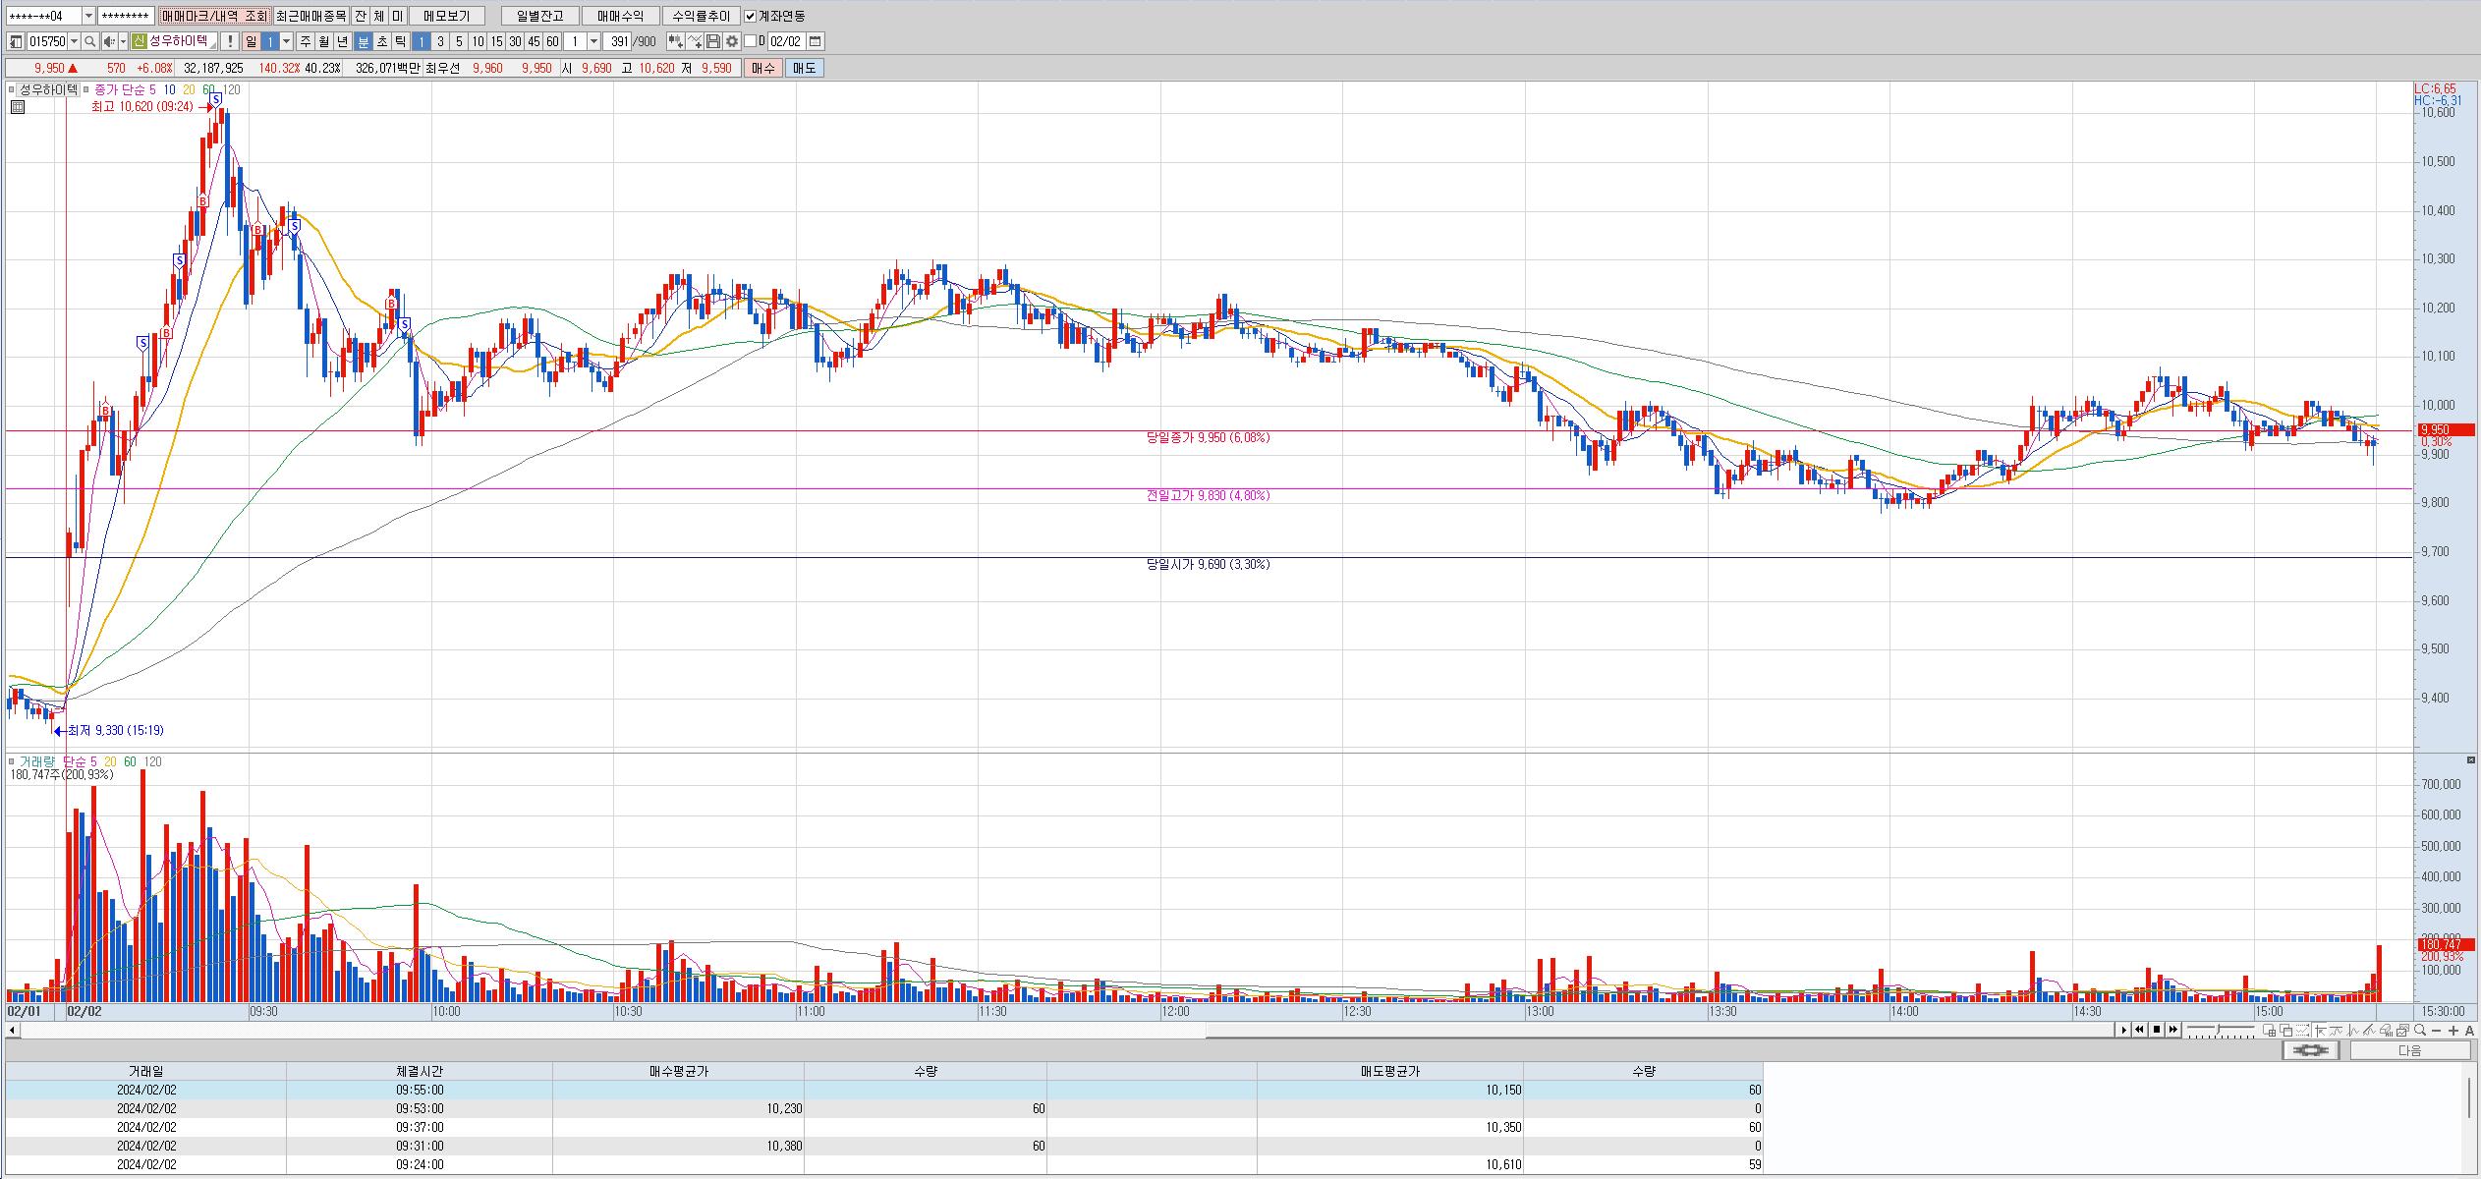Expand the custom minute interval dropdown
The width and height of the screenshot is (2481, 1179).
coord(593,41)
